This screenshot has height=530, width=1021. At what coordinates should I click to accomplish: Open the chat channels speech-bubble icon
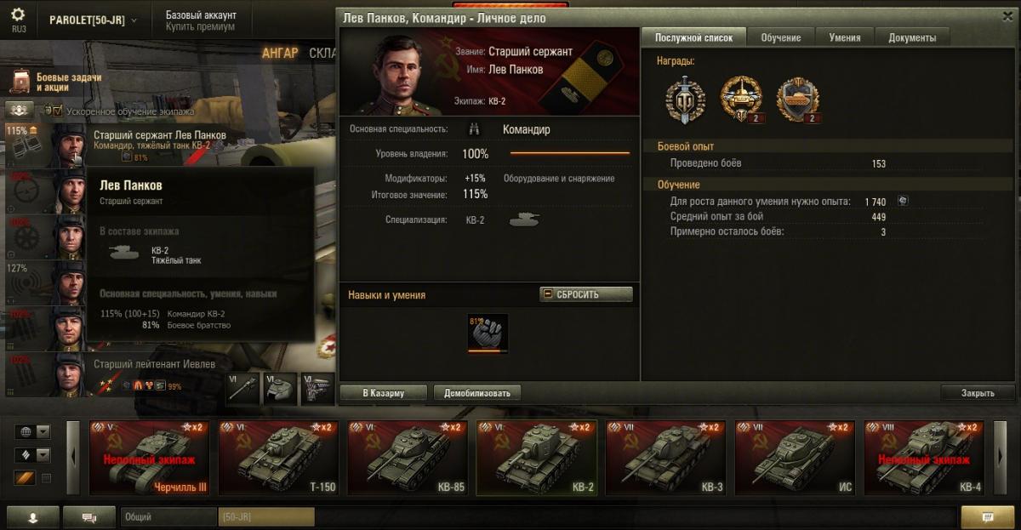[x=88, y=516]
